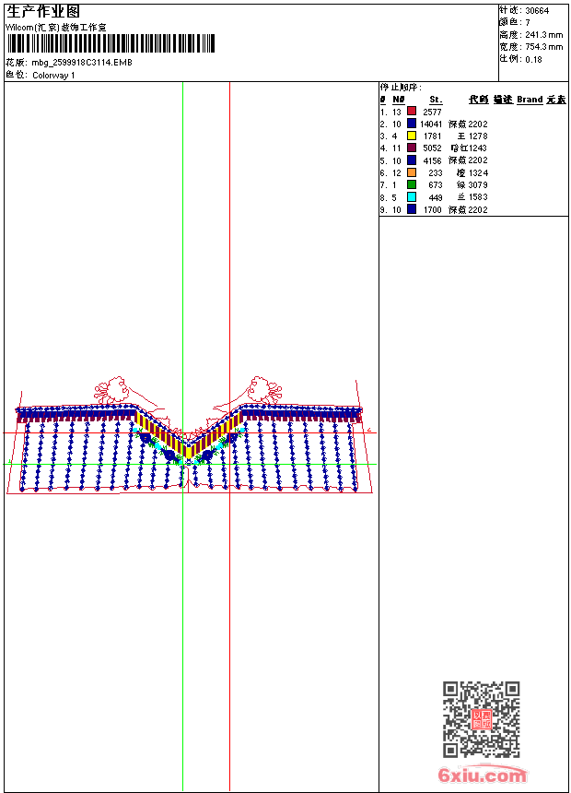Click the blue swatch beside 1700 stitches
Image resolution: width=571 pixels, height=793 pixels.
coord(412,209)
